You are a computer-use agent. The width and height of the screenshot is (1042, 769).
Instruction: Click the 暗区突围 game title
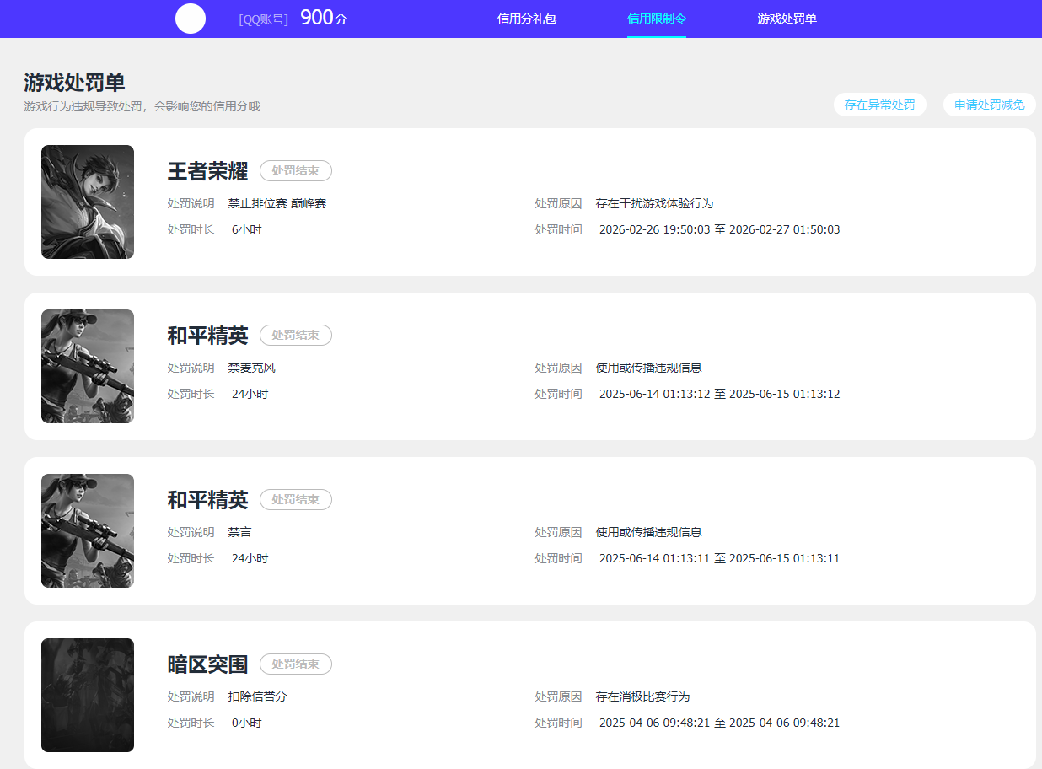208,664
